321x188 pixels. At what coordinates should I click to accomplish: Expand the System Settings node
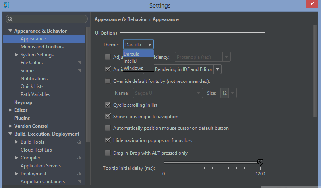point(16,55)
